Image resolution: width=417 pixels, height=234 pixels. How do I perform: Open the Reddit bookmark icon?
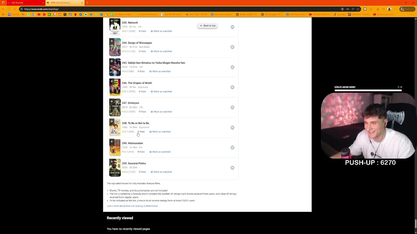(60, 14)
